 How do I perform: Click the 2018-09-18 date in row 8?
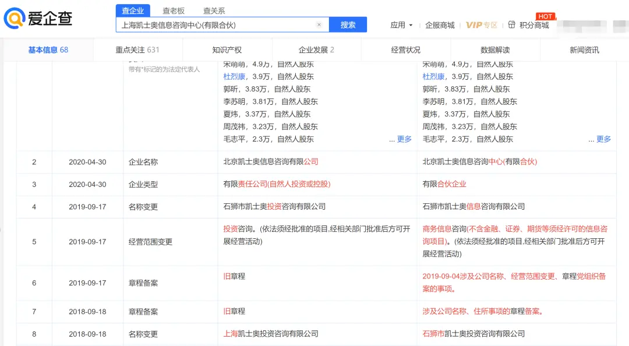(x=87, y=334)
